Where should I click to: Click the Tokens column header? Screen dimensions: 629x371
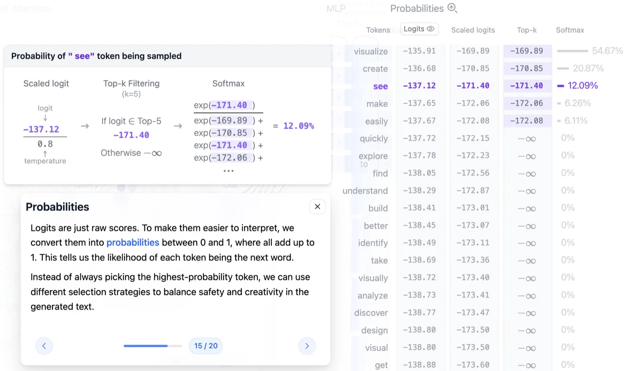point(378,30)
